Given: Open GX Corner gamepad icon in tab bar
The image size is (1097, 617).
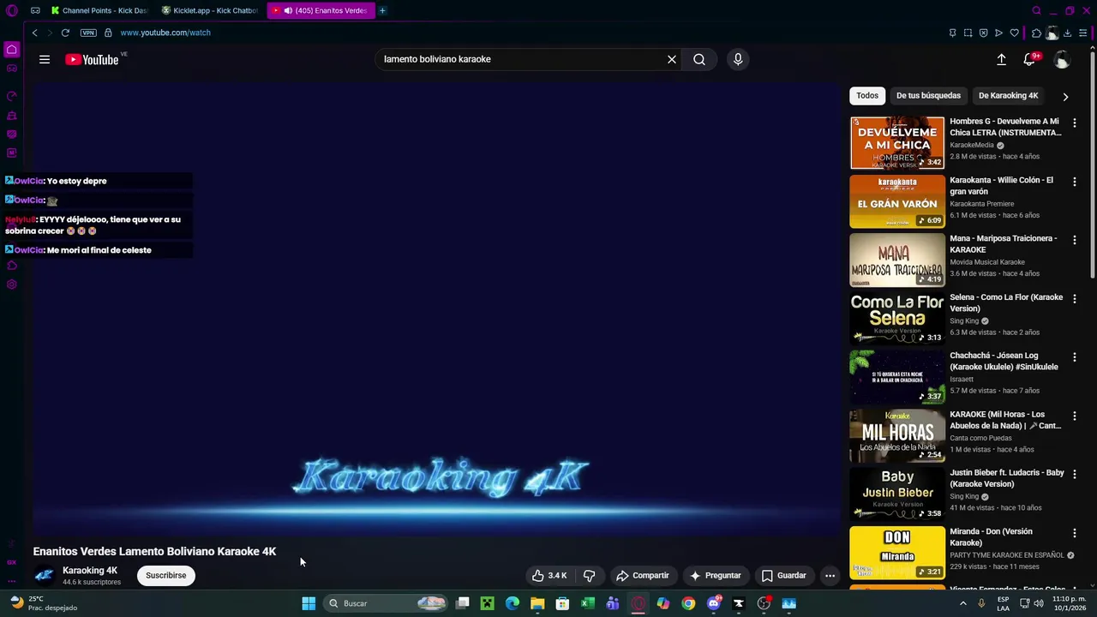Looking at the screenshot, I should [x=35, y=10].
